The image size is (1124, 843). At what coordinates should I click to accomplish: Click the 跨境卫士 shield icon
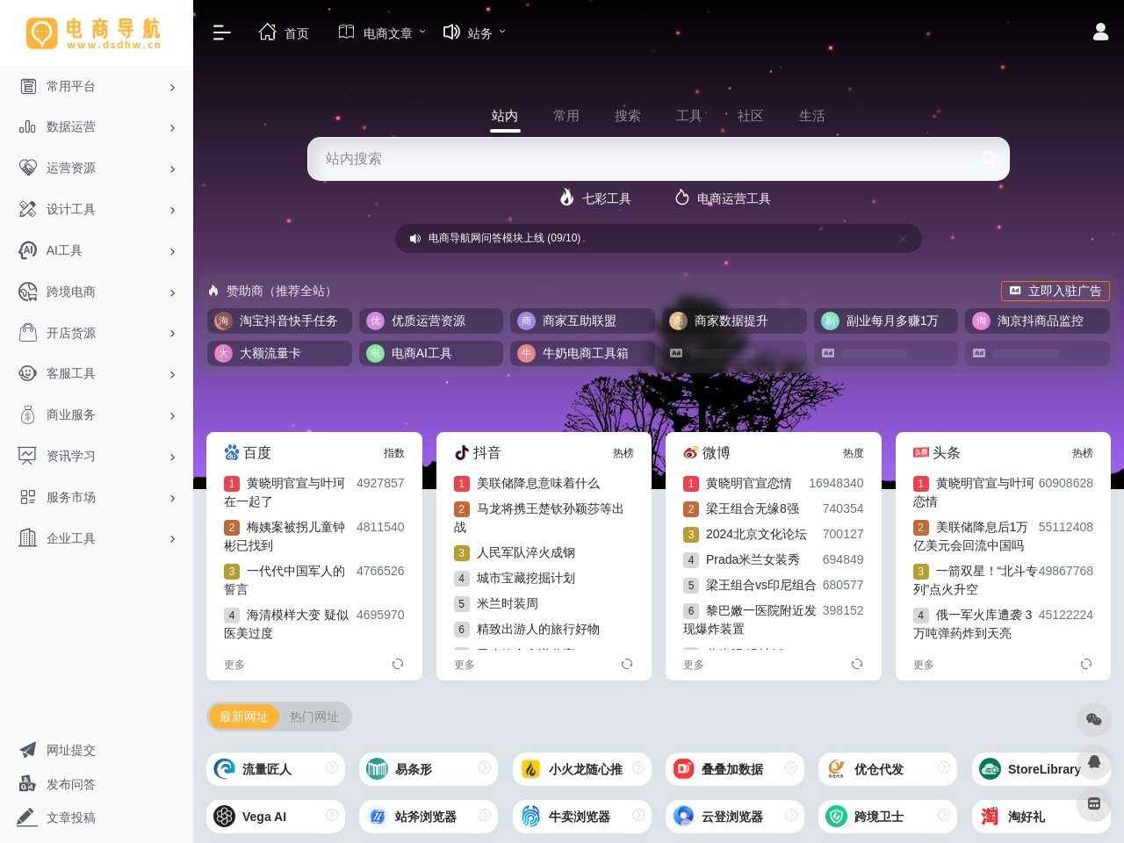click(x=837, y=817)
